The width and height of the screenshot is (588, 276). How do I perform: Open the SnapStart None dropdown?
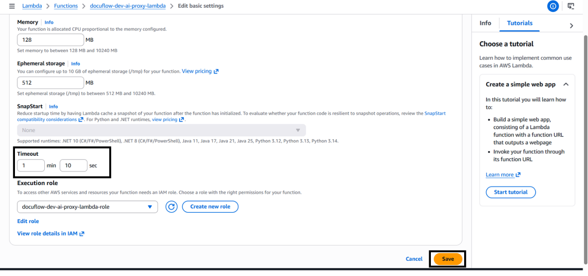pos(161,130)
